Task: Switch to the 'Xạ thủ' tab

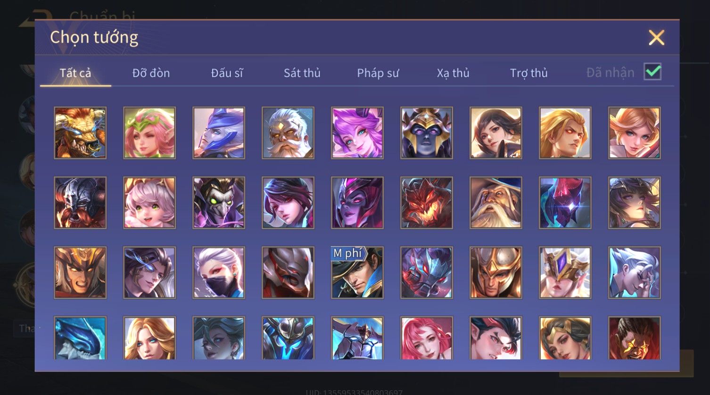Action: pos(453,73)
